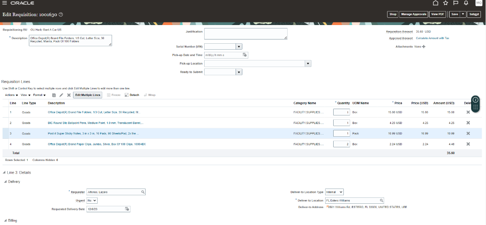The width and height of the screenshot is (486, 225).
Task: Click the Save button
Action: click(x=455, y=14)
